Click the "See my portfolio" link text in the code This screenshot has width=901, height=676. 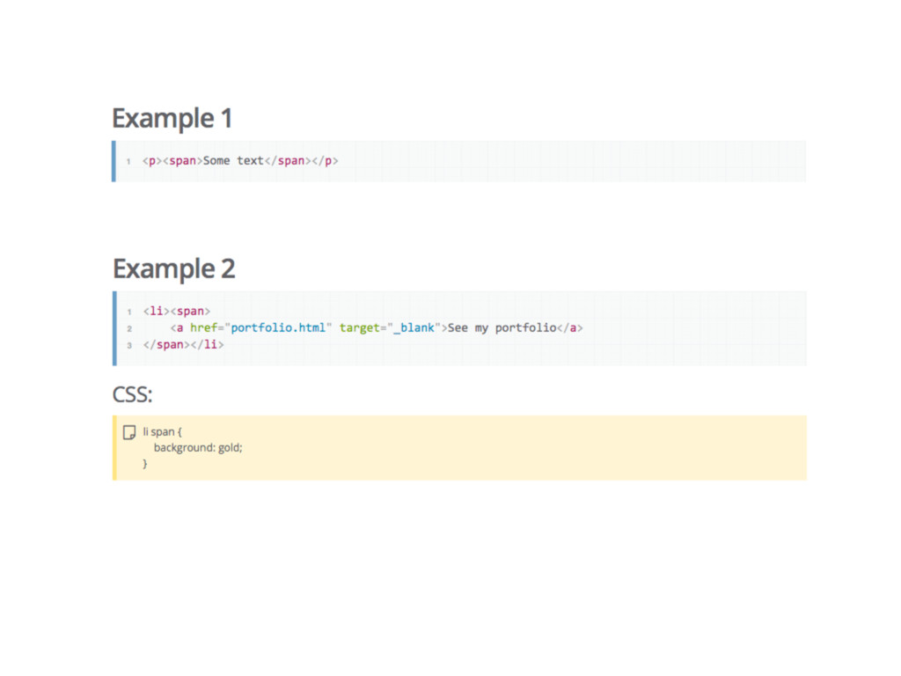point(502,327)
